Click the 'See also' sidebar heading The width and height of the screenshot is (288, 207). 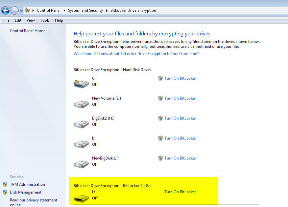[x=17, y=177]
